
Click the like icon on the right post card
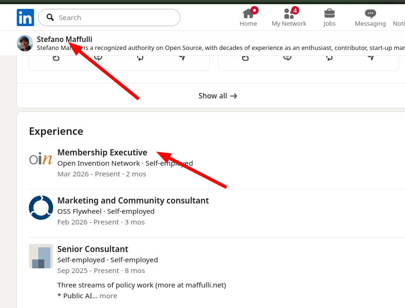[245, 58]
